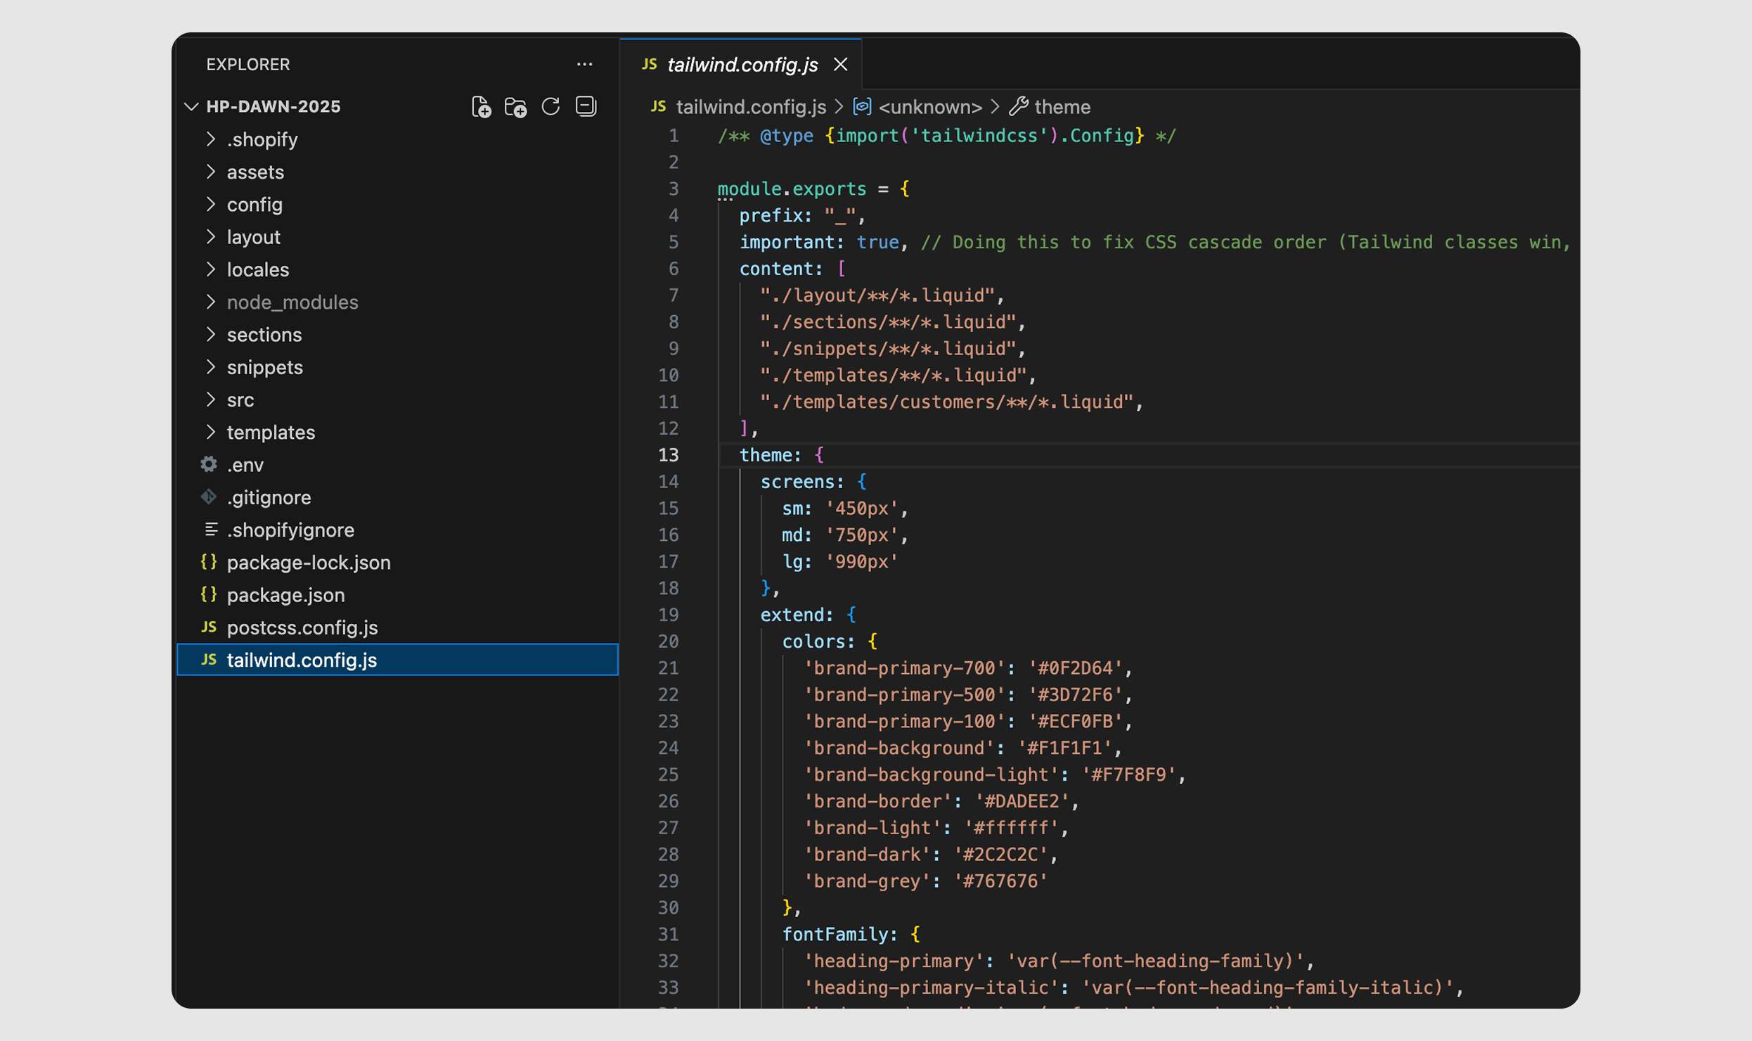
Task: Click line number 13 in the gutter
Action: click(x=668, y=455)
